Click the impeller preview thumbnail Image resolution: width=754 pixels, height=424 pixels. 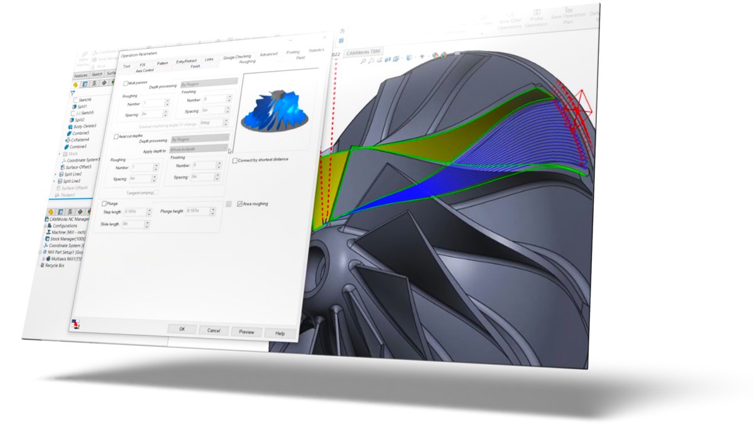(276, 111)
